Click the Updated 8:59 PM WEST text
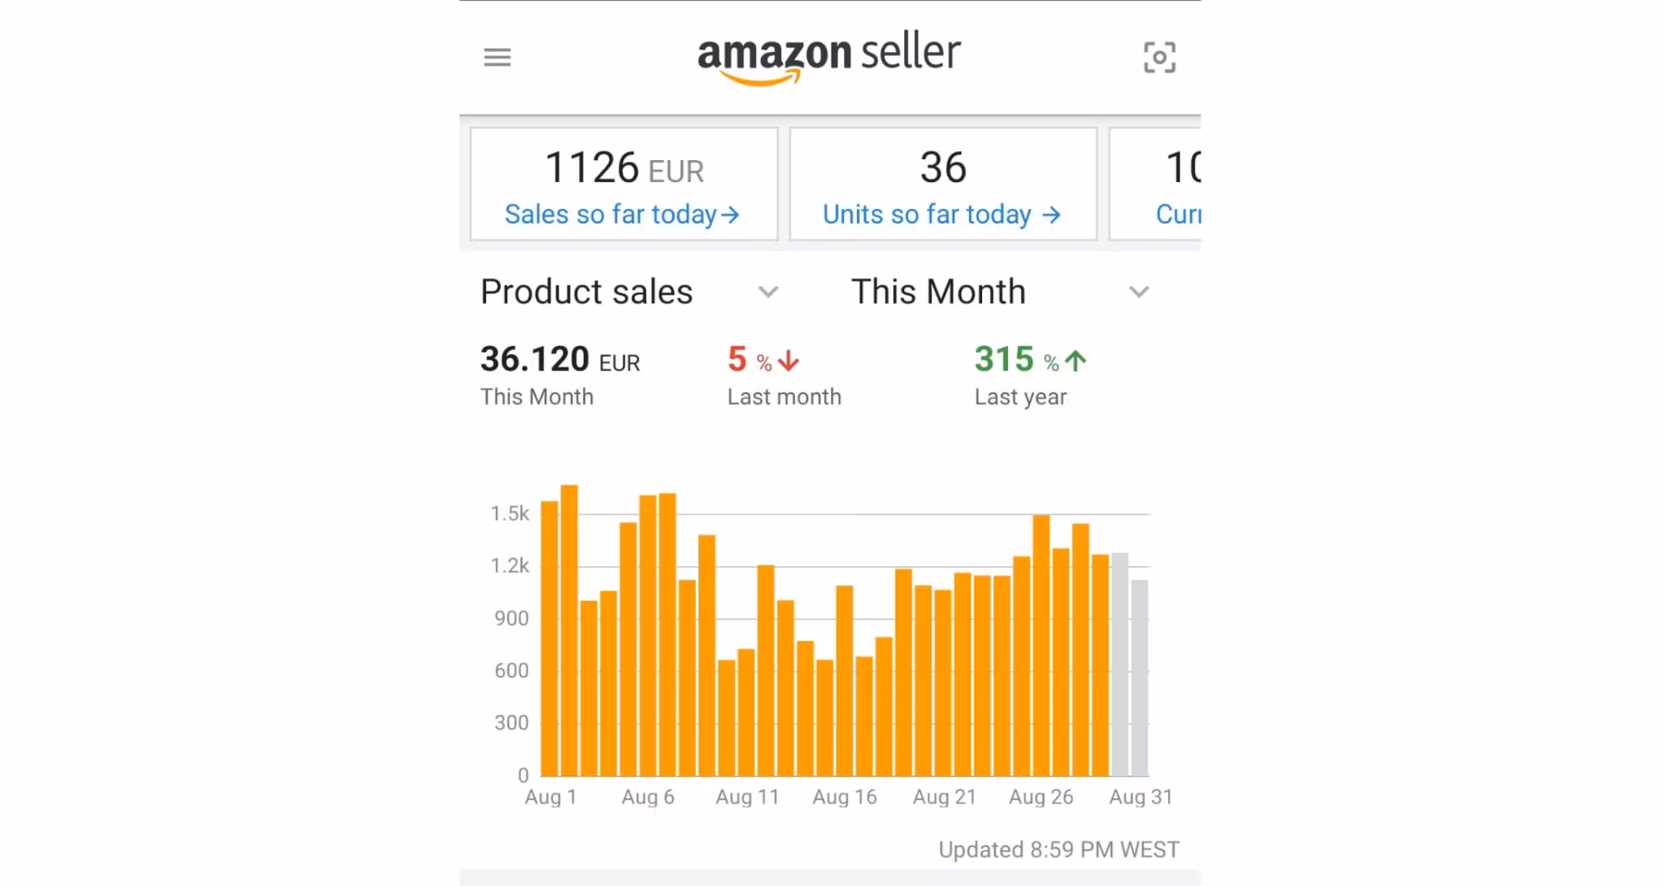Image resolution: width=1665 pixels, height=886 pixels. click(x=1059, y=850)
